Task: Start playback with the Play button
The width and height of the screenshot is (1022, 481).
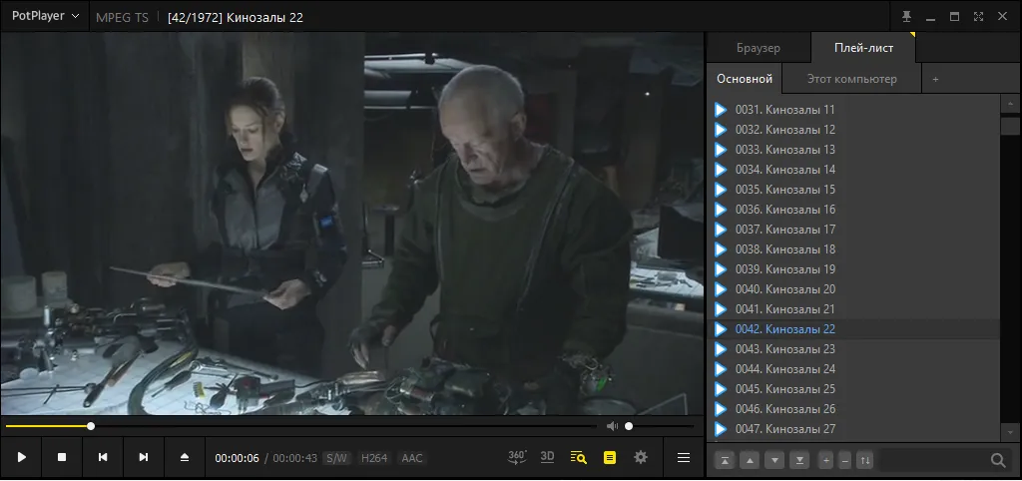Action: click(x=22, y=457)
